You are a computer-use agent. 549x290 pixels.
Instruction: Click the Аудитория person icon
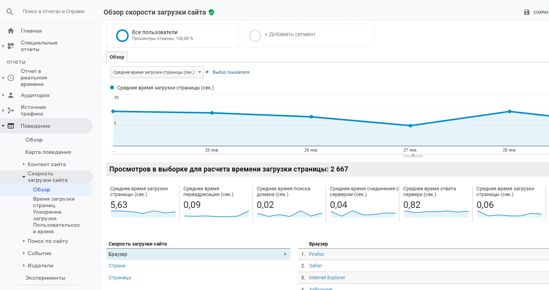[x=11, y=95]
